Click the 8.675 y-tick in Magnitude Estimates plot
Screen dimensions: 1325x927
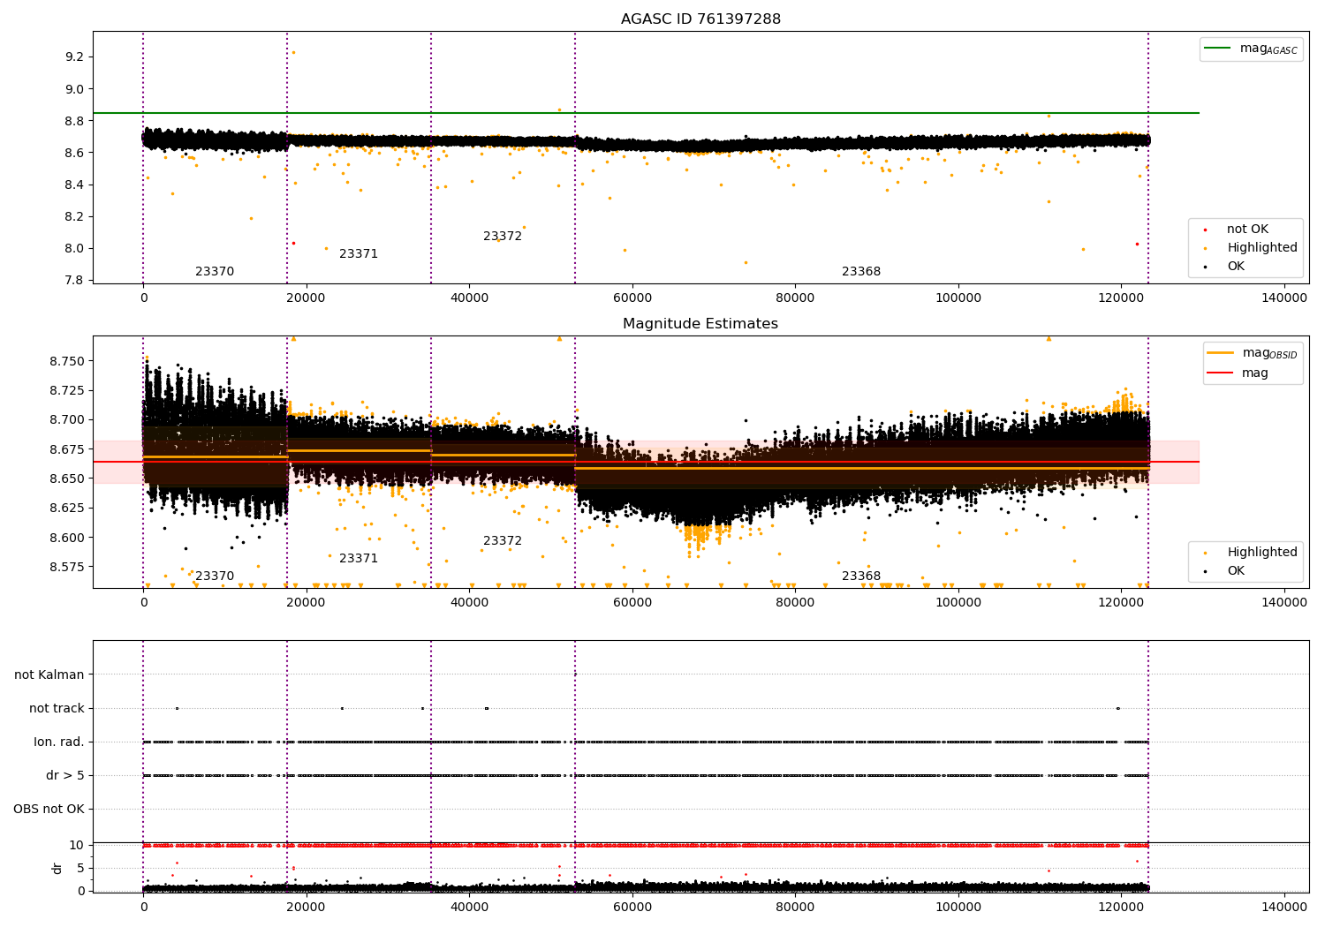click(66, 449)
